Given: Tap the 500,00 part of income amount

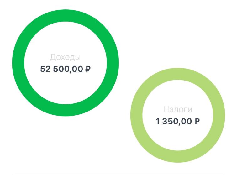Looking at the screenshot, I should coord(68,69).
